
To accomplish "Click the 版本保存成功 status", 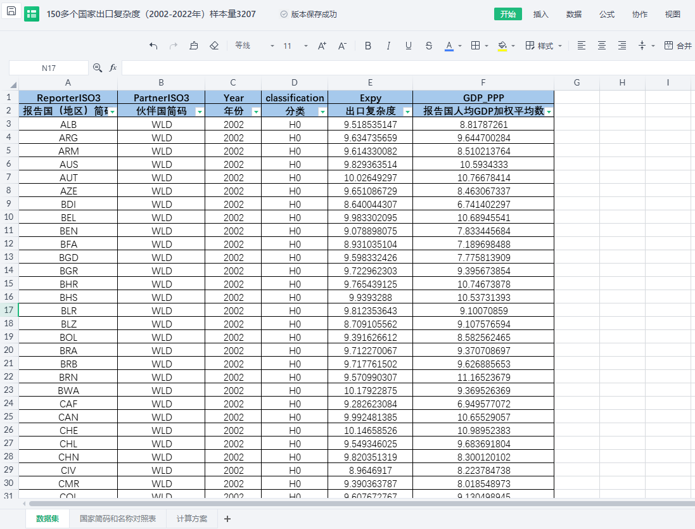I will pyautogui.click(x=309, y=14).
